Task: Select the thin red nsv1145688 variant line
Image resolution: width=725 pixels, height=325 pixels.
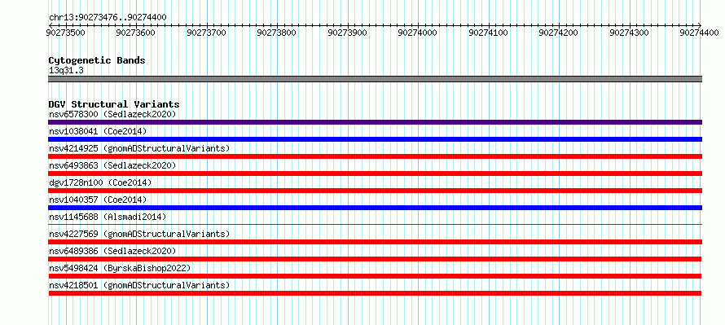Action: [x=375, y=224]
